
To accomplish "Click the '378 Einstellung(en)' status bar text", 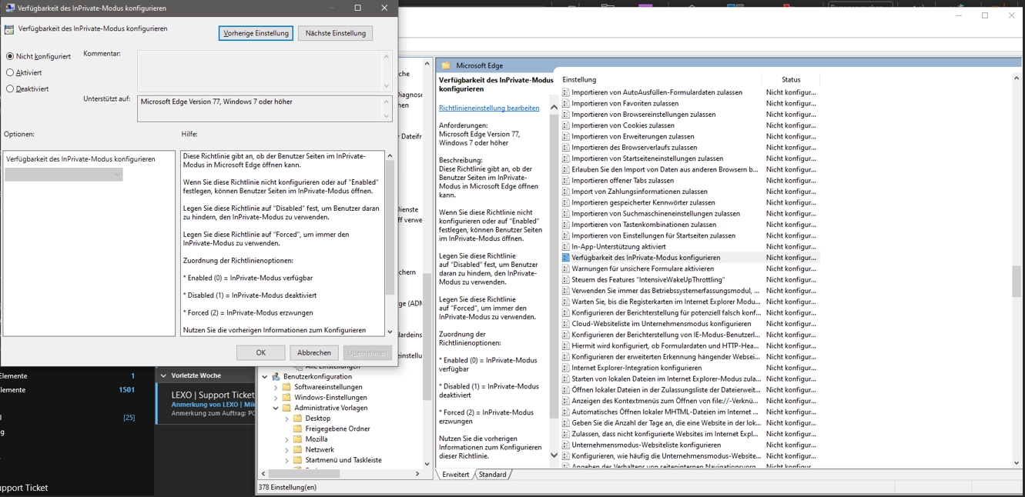I will tap(287, 488).
